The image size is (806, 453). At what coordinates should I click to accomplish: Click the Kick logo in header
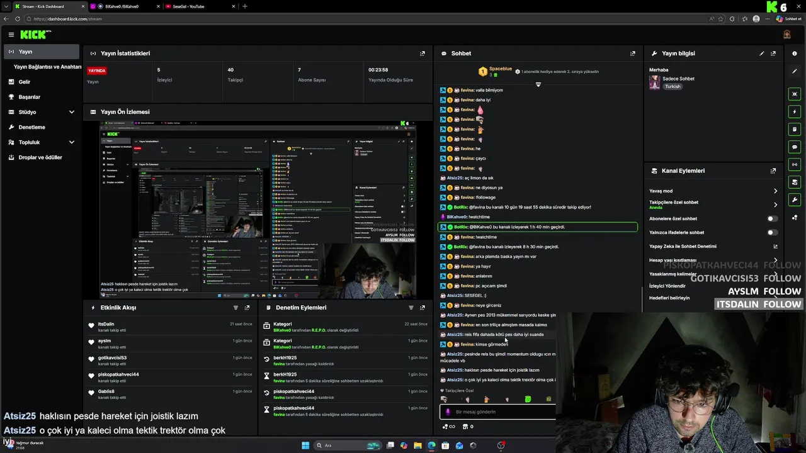click(35, 35)
